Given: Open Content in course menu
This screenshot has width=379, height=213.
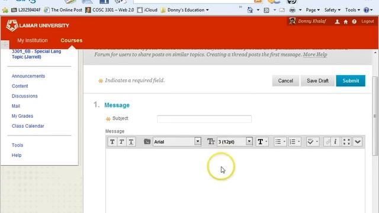Looking at the screenshot, I should [20, 86].
